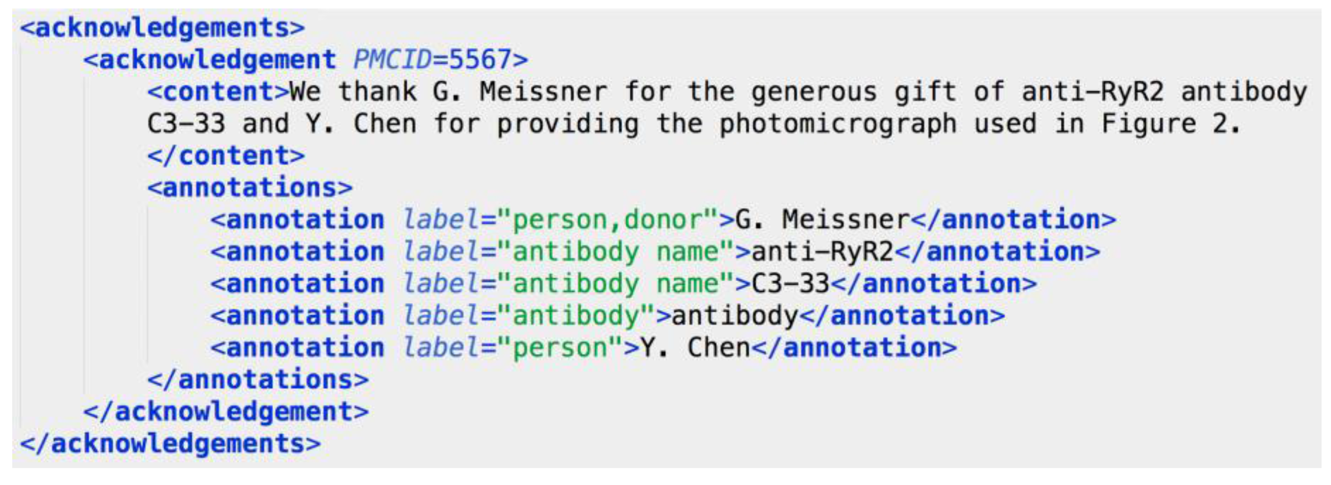The height and width of the screenshot is (485, 1331).
Task: Click 'Figure 2.' in the content text
Action: tap(1171, 124)
